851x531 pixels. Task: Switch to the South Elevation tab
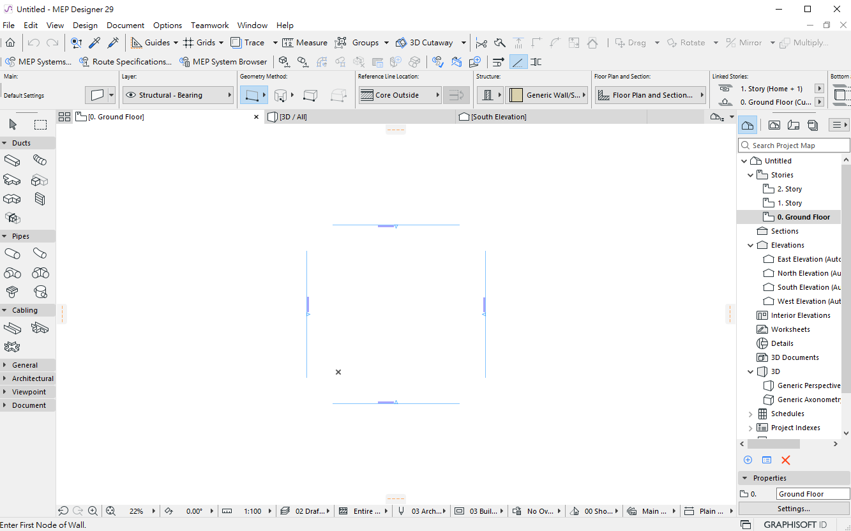coord(499,117)
